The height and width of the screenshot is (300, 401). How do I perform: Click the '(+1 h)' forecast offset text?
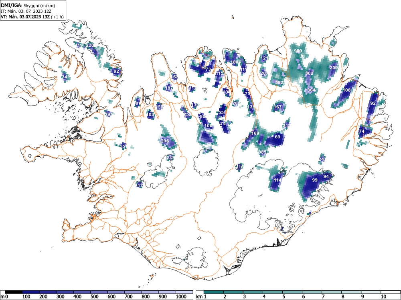coord(57,17)
